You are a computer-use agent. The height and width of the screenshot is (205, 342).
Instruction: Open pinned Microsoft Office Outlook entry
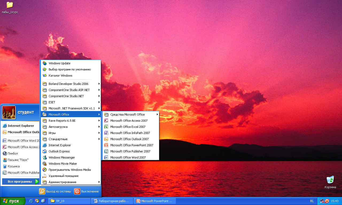pyautogui.click(x=20, y=132)
